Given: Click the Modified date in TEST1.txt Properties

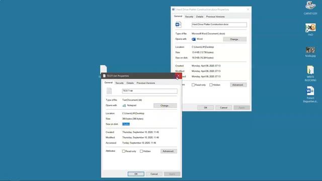Looking at the screenshot, I should click(x=140, y=137).
